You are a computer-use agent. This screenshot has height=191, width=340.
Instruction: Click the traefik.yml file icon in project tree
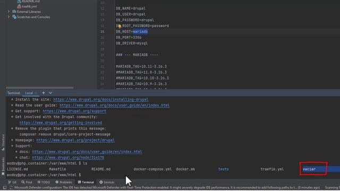(x=19, y=6)
